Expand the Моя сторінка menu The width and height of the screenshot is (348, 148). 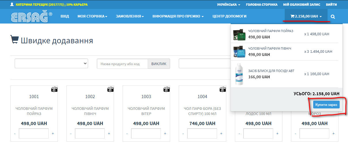[92, 16]
